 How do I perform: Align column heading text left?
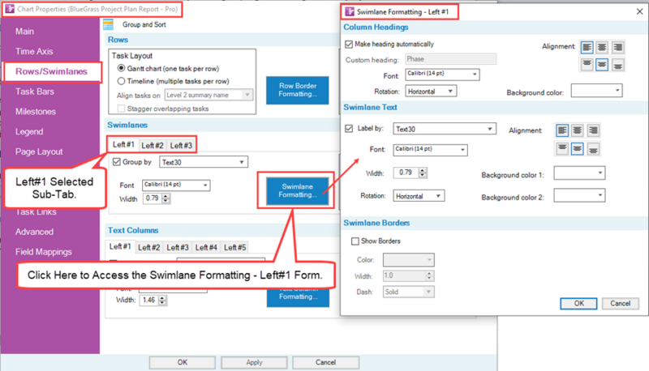tap(587, 47)
